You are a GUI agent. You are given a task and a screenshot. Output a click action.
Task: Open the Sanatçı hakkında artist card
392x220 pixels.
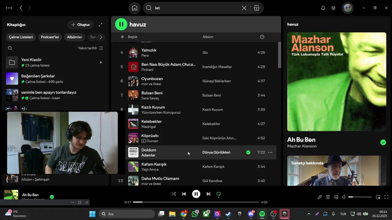point(337,170)
